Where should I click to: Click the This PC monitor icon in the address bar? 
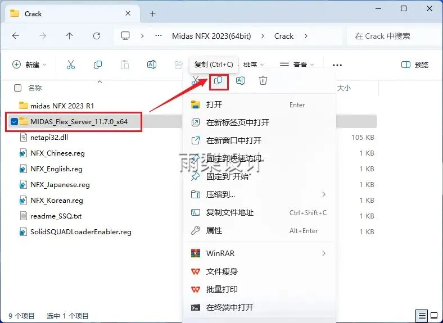pos(125,36)
